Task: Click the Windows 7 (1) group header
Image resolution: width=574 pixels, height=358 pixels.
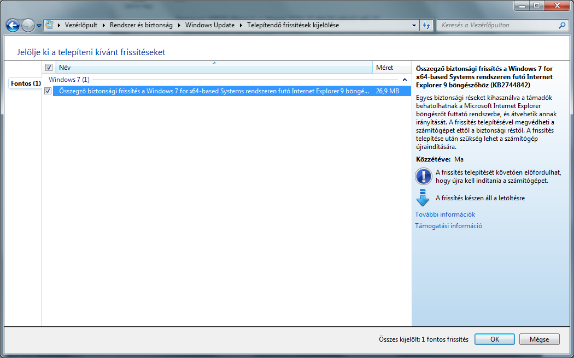Action: [69, 79]
